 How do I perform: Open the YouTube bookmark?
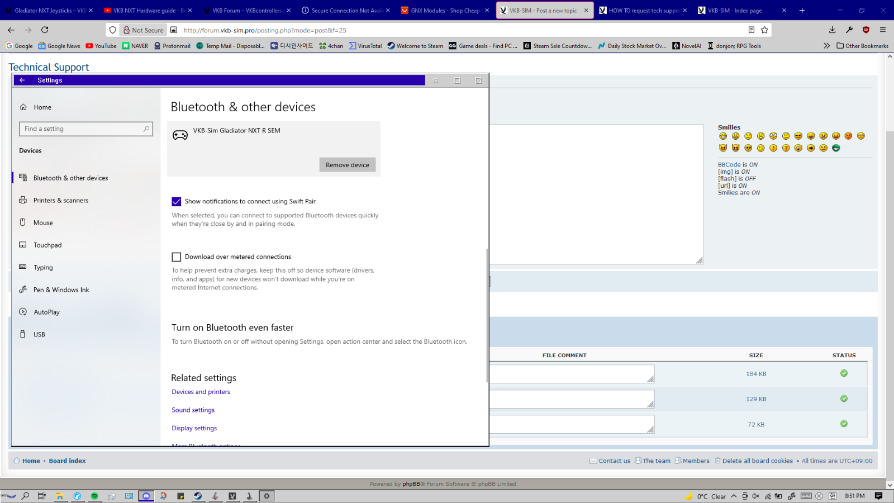(101, 46)
